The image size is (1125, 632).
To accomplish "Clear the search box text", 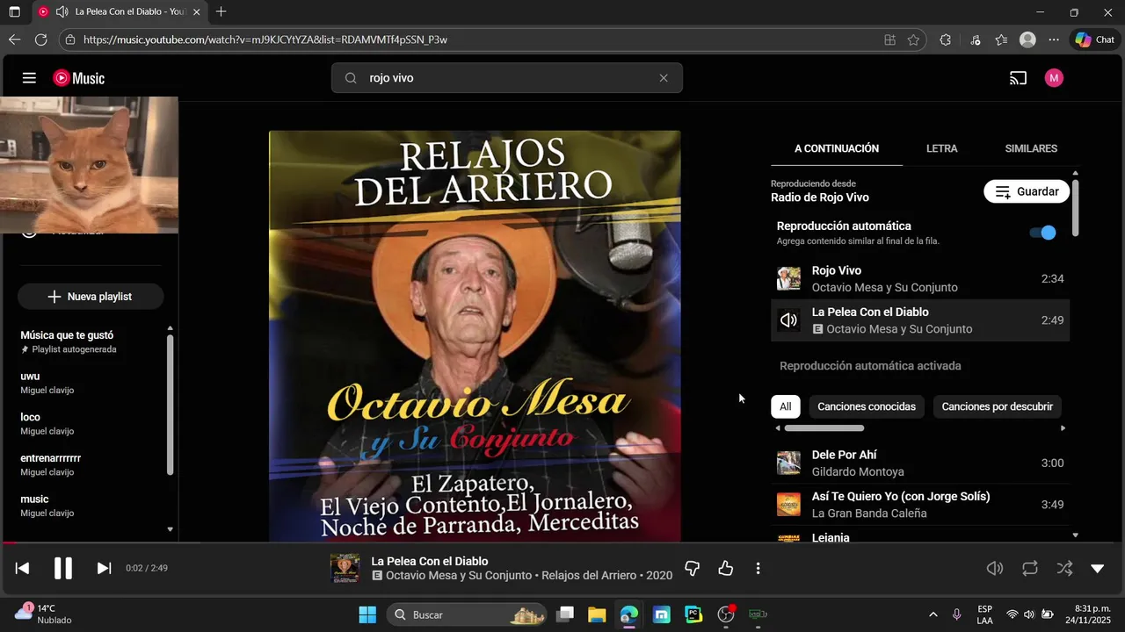I will (664, 78).
